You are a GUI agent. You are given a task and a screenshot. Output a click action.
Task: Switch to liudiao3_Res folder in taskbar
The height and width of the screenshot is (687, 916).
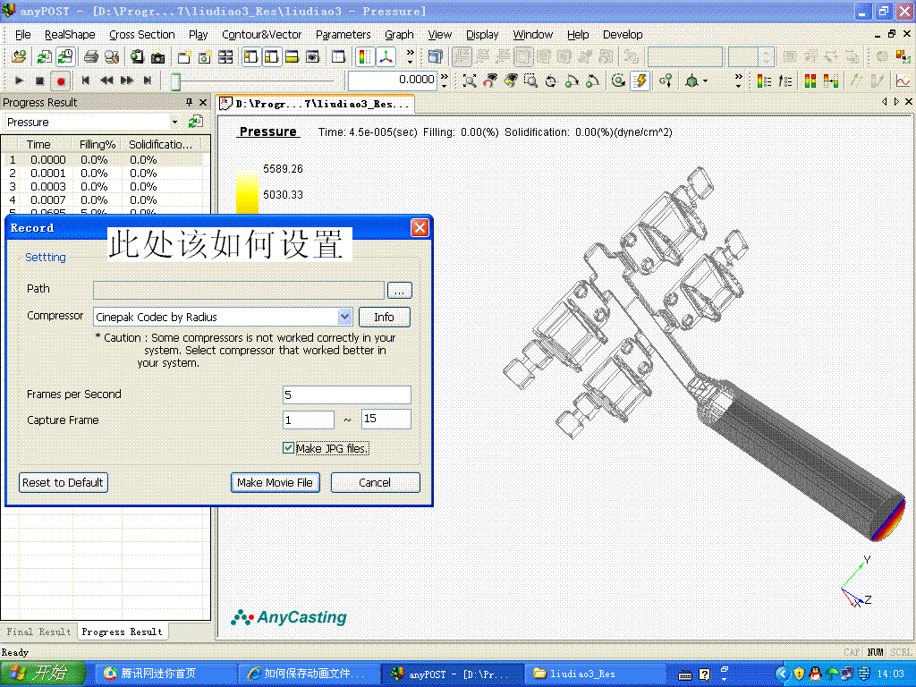pyautogui.click(x=595, y=674)
